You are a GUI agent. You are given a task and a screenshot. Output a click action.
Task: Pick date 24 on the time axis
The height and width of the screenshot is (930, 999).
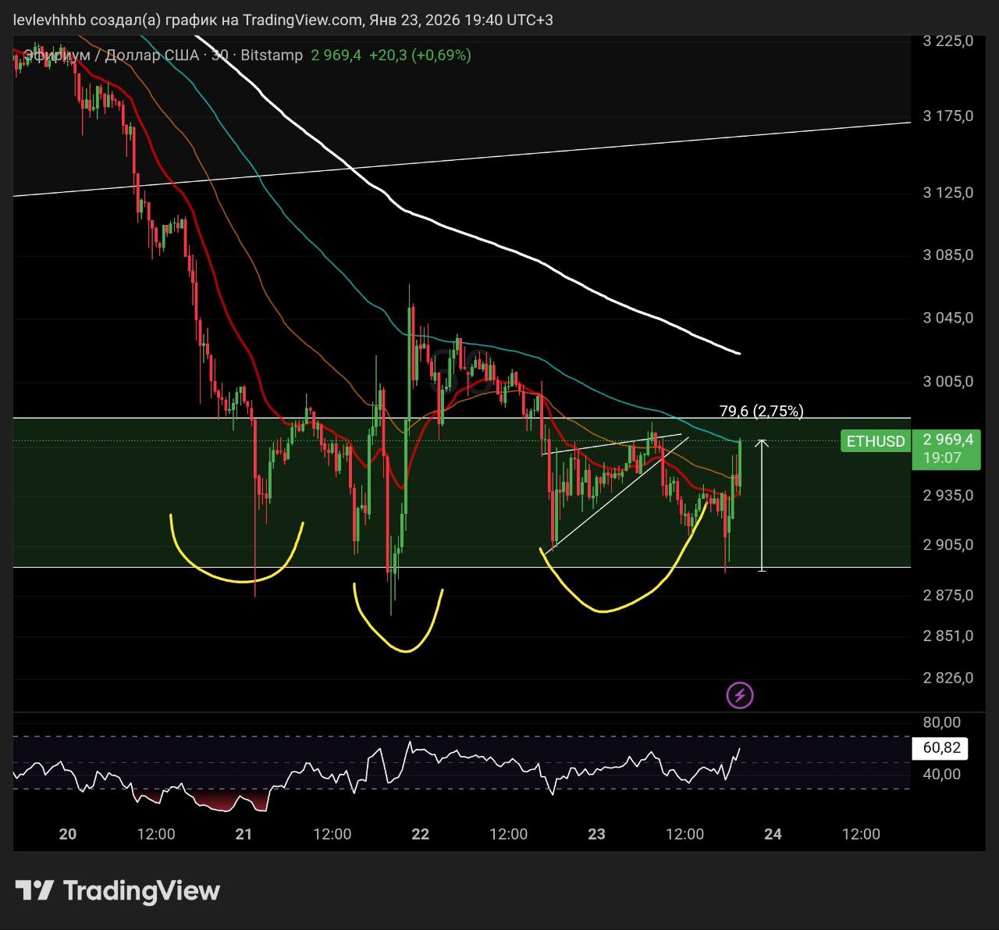coord(773,834)
